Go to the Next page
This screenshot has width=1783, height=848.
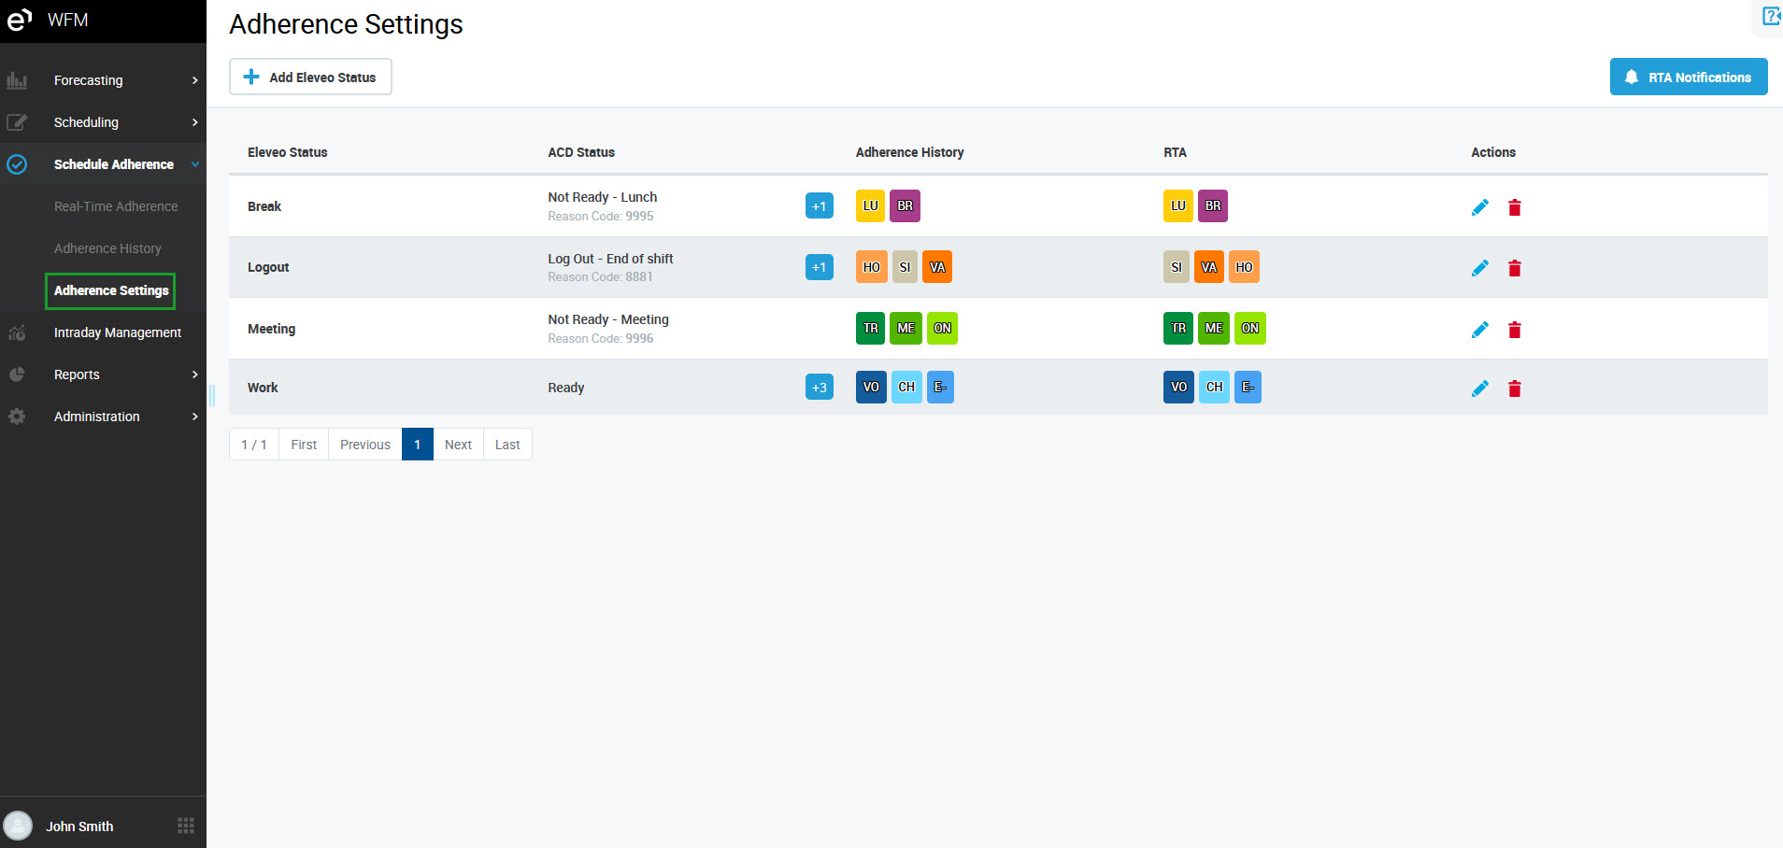tap(458, 445)
